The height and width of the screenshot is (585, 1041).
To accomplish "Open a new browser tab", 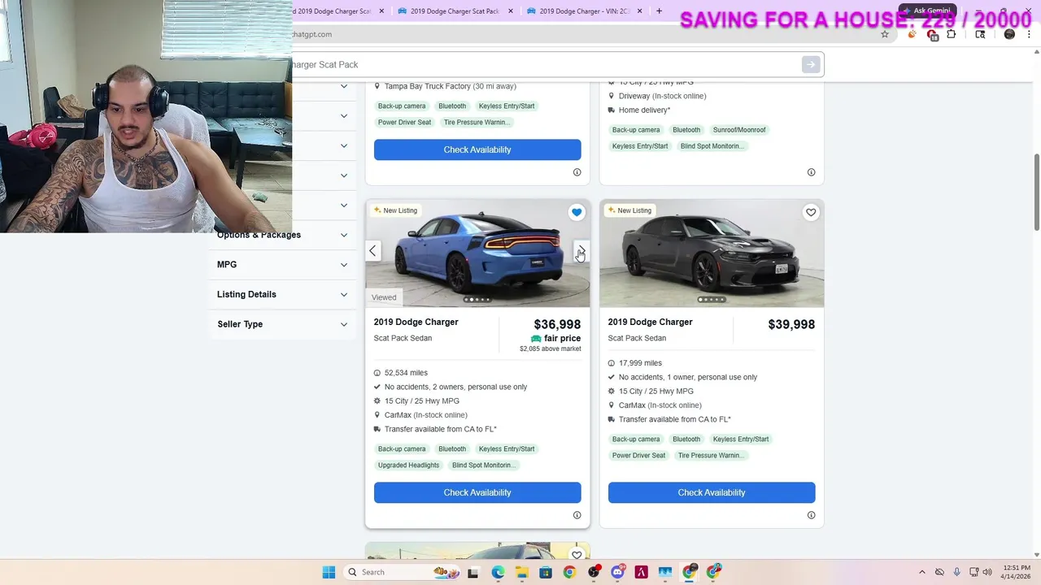I will (659, 11).
